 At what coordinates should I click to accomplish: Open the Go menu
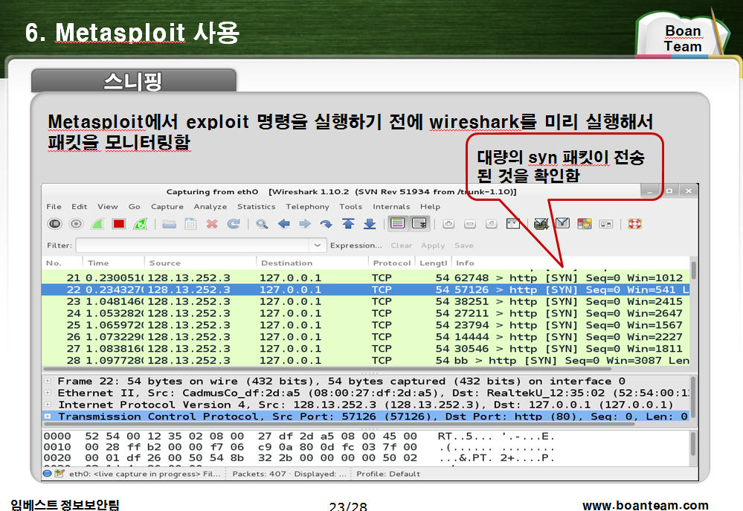[x=134, y=207]
